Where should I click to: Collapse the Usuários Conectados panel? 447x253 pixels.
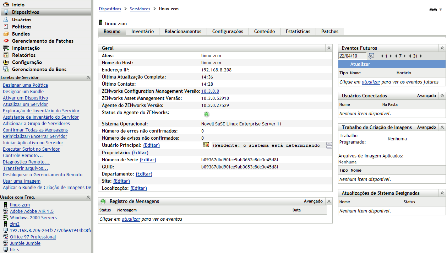[442, 96]
